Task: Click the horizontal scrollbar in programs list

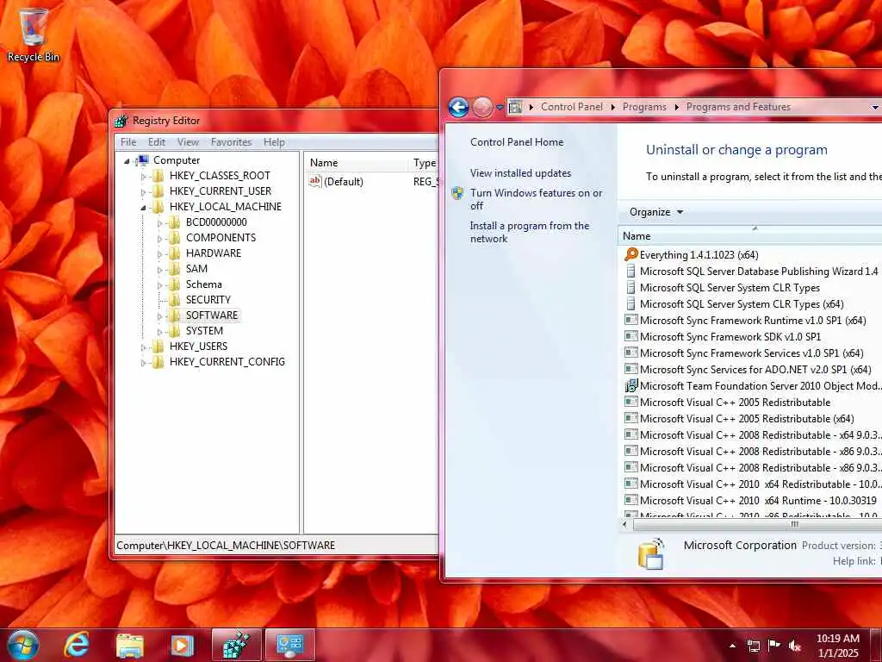Action: point(760,525)
